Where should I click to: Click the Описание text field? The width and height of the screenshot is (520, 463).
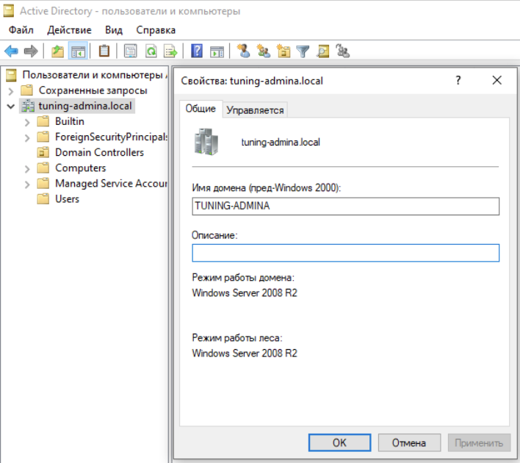(345, 253)
